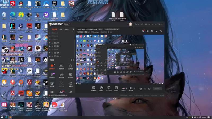Open the mode pill button beside app logo

[x=67, y=24]
